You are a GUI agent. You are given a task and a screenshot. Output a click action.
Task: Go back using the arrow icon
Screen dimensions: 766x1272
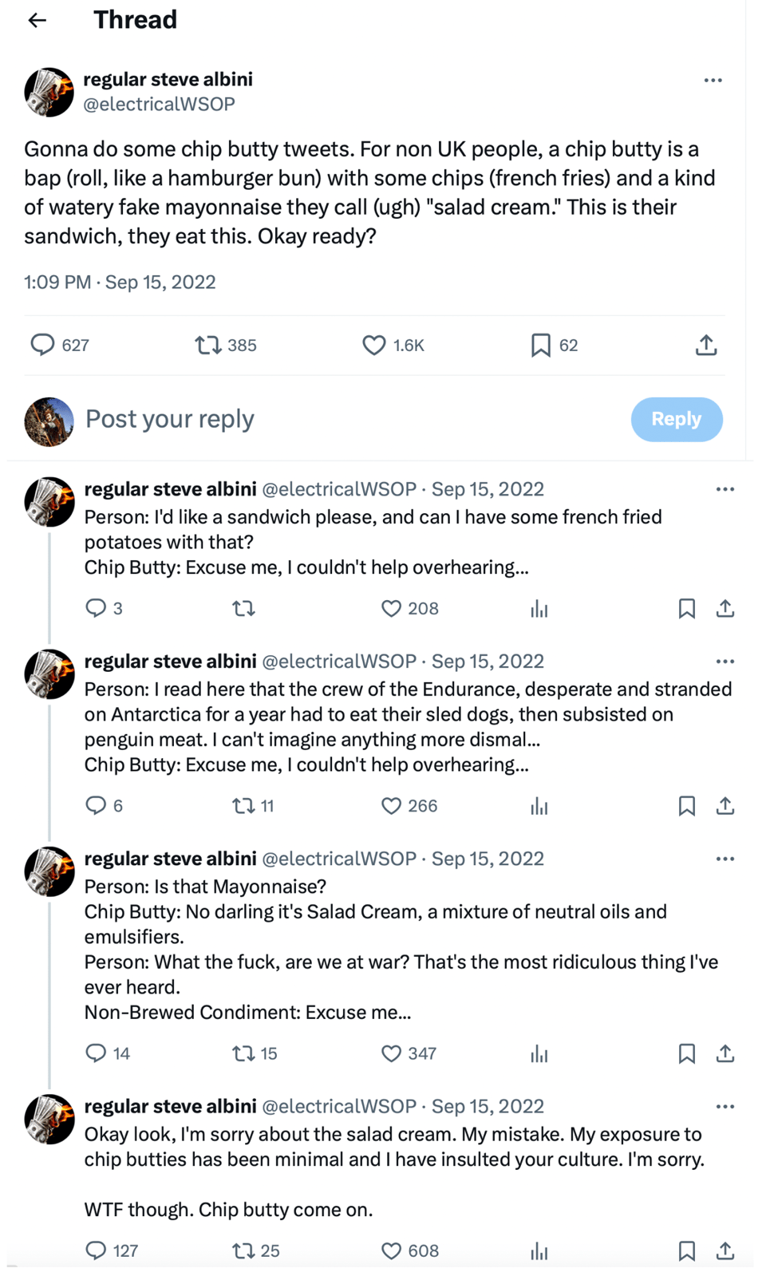38,21
